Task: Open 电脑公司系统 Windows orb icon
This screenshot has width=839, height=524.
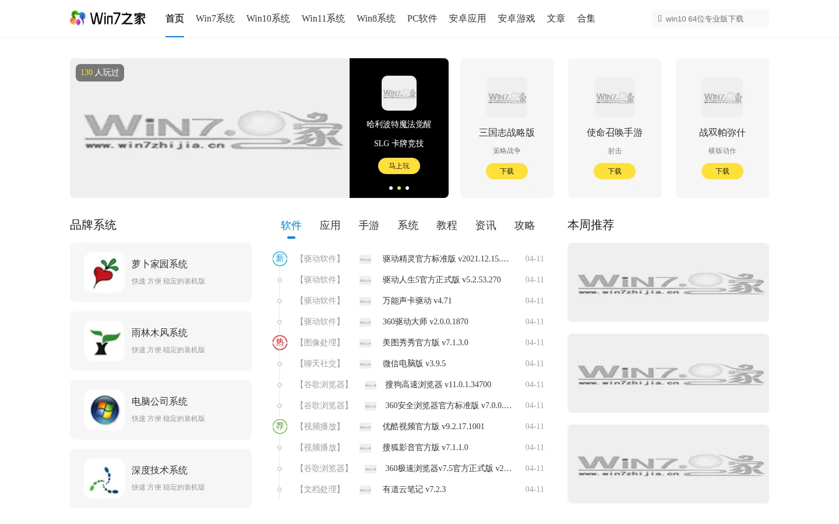Action: 104,410
